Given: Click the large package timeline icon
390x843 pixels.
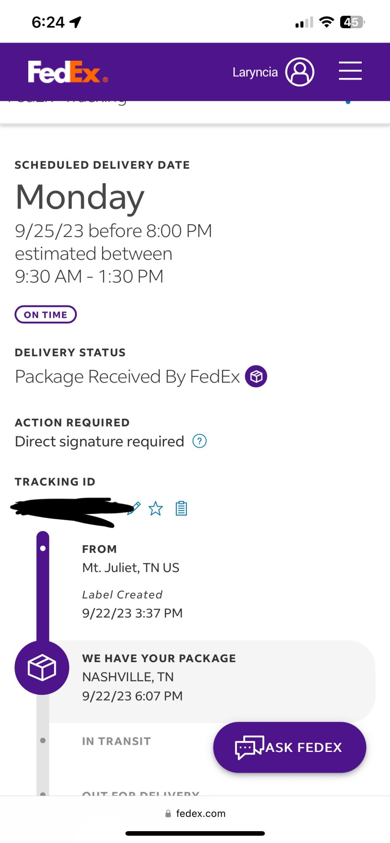Looking at the screenshot, I should click(42, 668).
